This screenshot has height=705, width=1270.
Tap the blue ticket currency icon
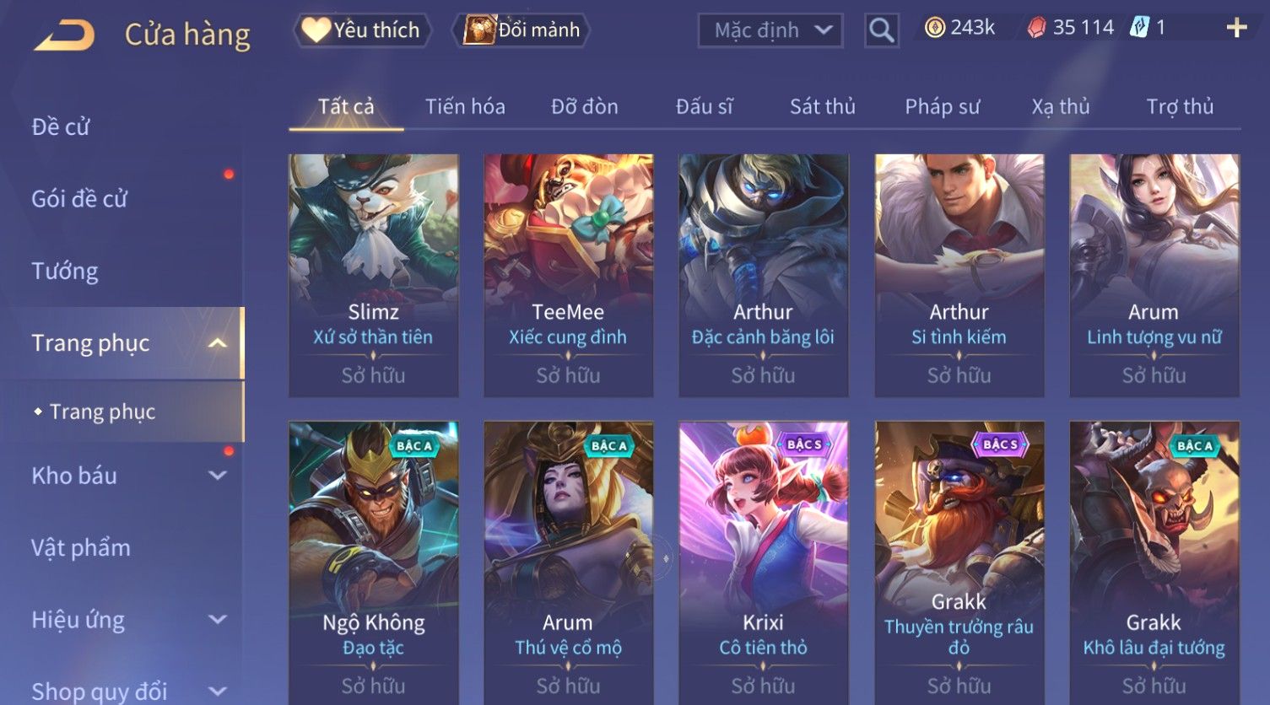tap(1139, 28)
